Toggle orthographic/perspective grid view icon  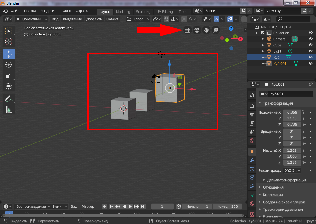187,30
